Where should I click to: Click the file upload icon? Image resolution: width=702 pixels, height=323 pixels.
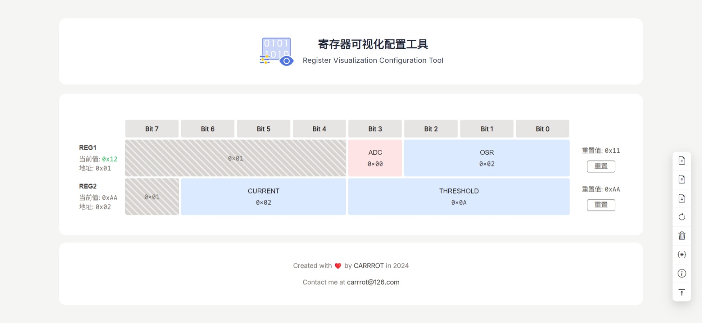pyautogui.click(x=682, y=179)
